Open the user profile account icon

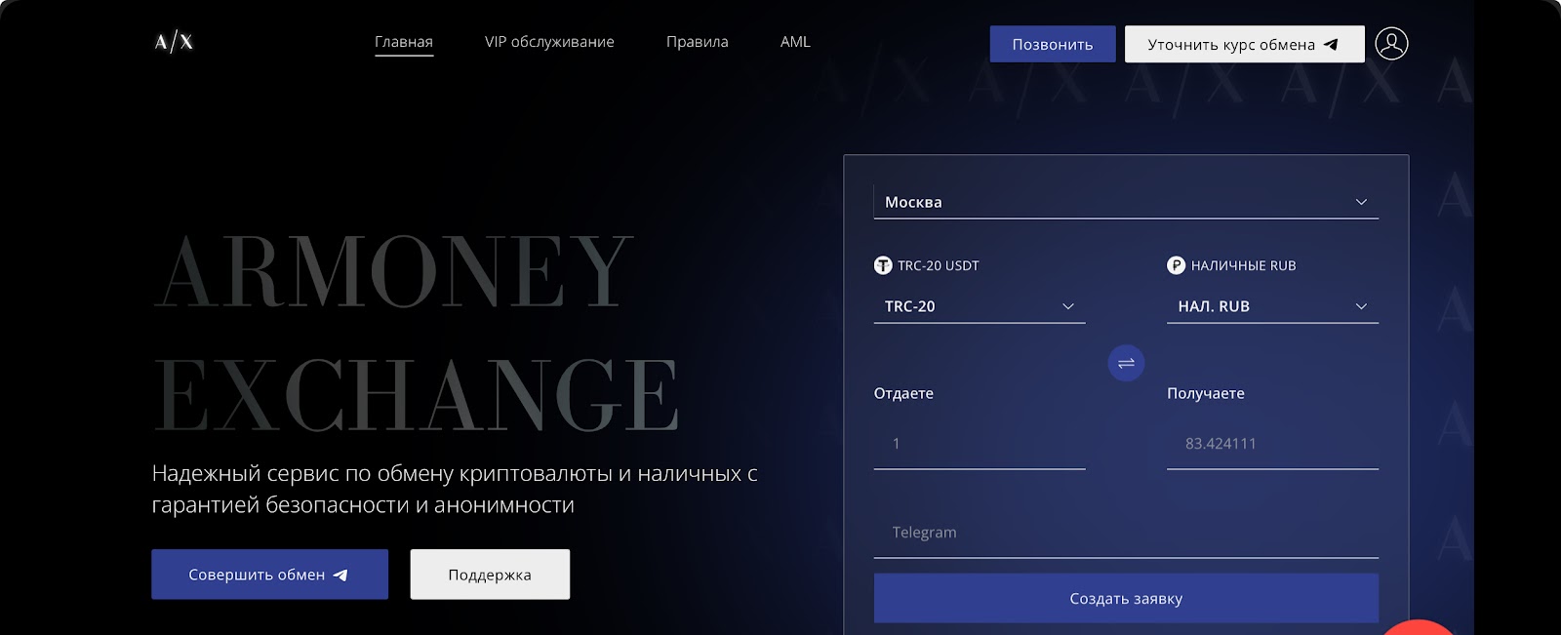[x=1391, y=43]
